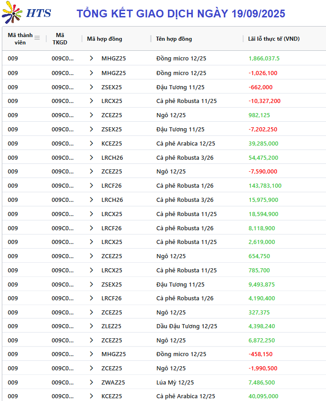Click the 1,866,037.5 profit value cell
Viewport: 326px width, 401px height.
[264, 58]
